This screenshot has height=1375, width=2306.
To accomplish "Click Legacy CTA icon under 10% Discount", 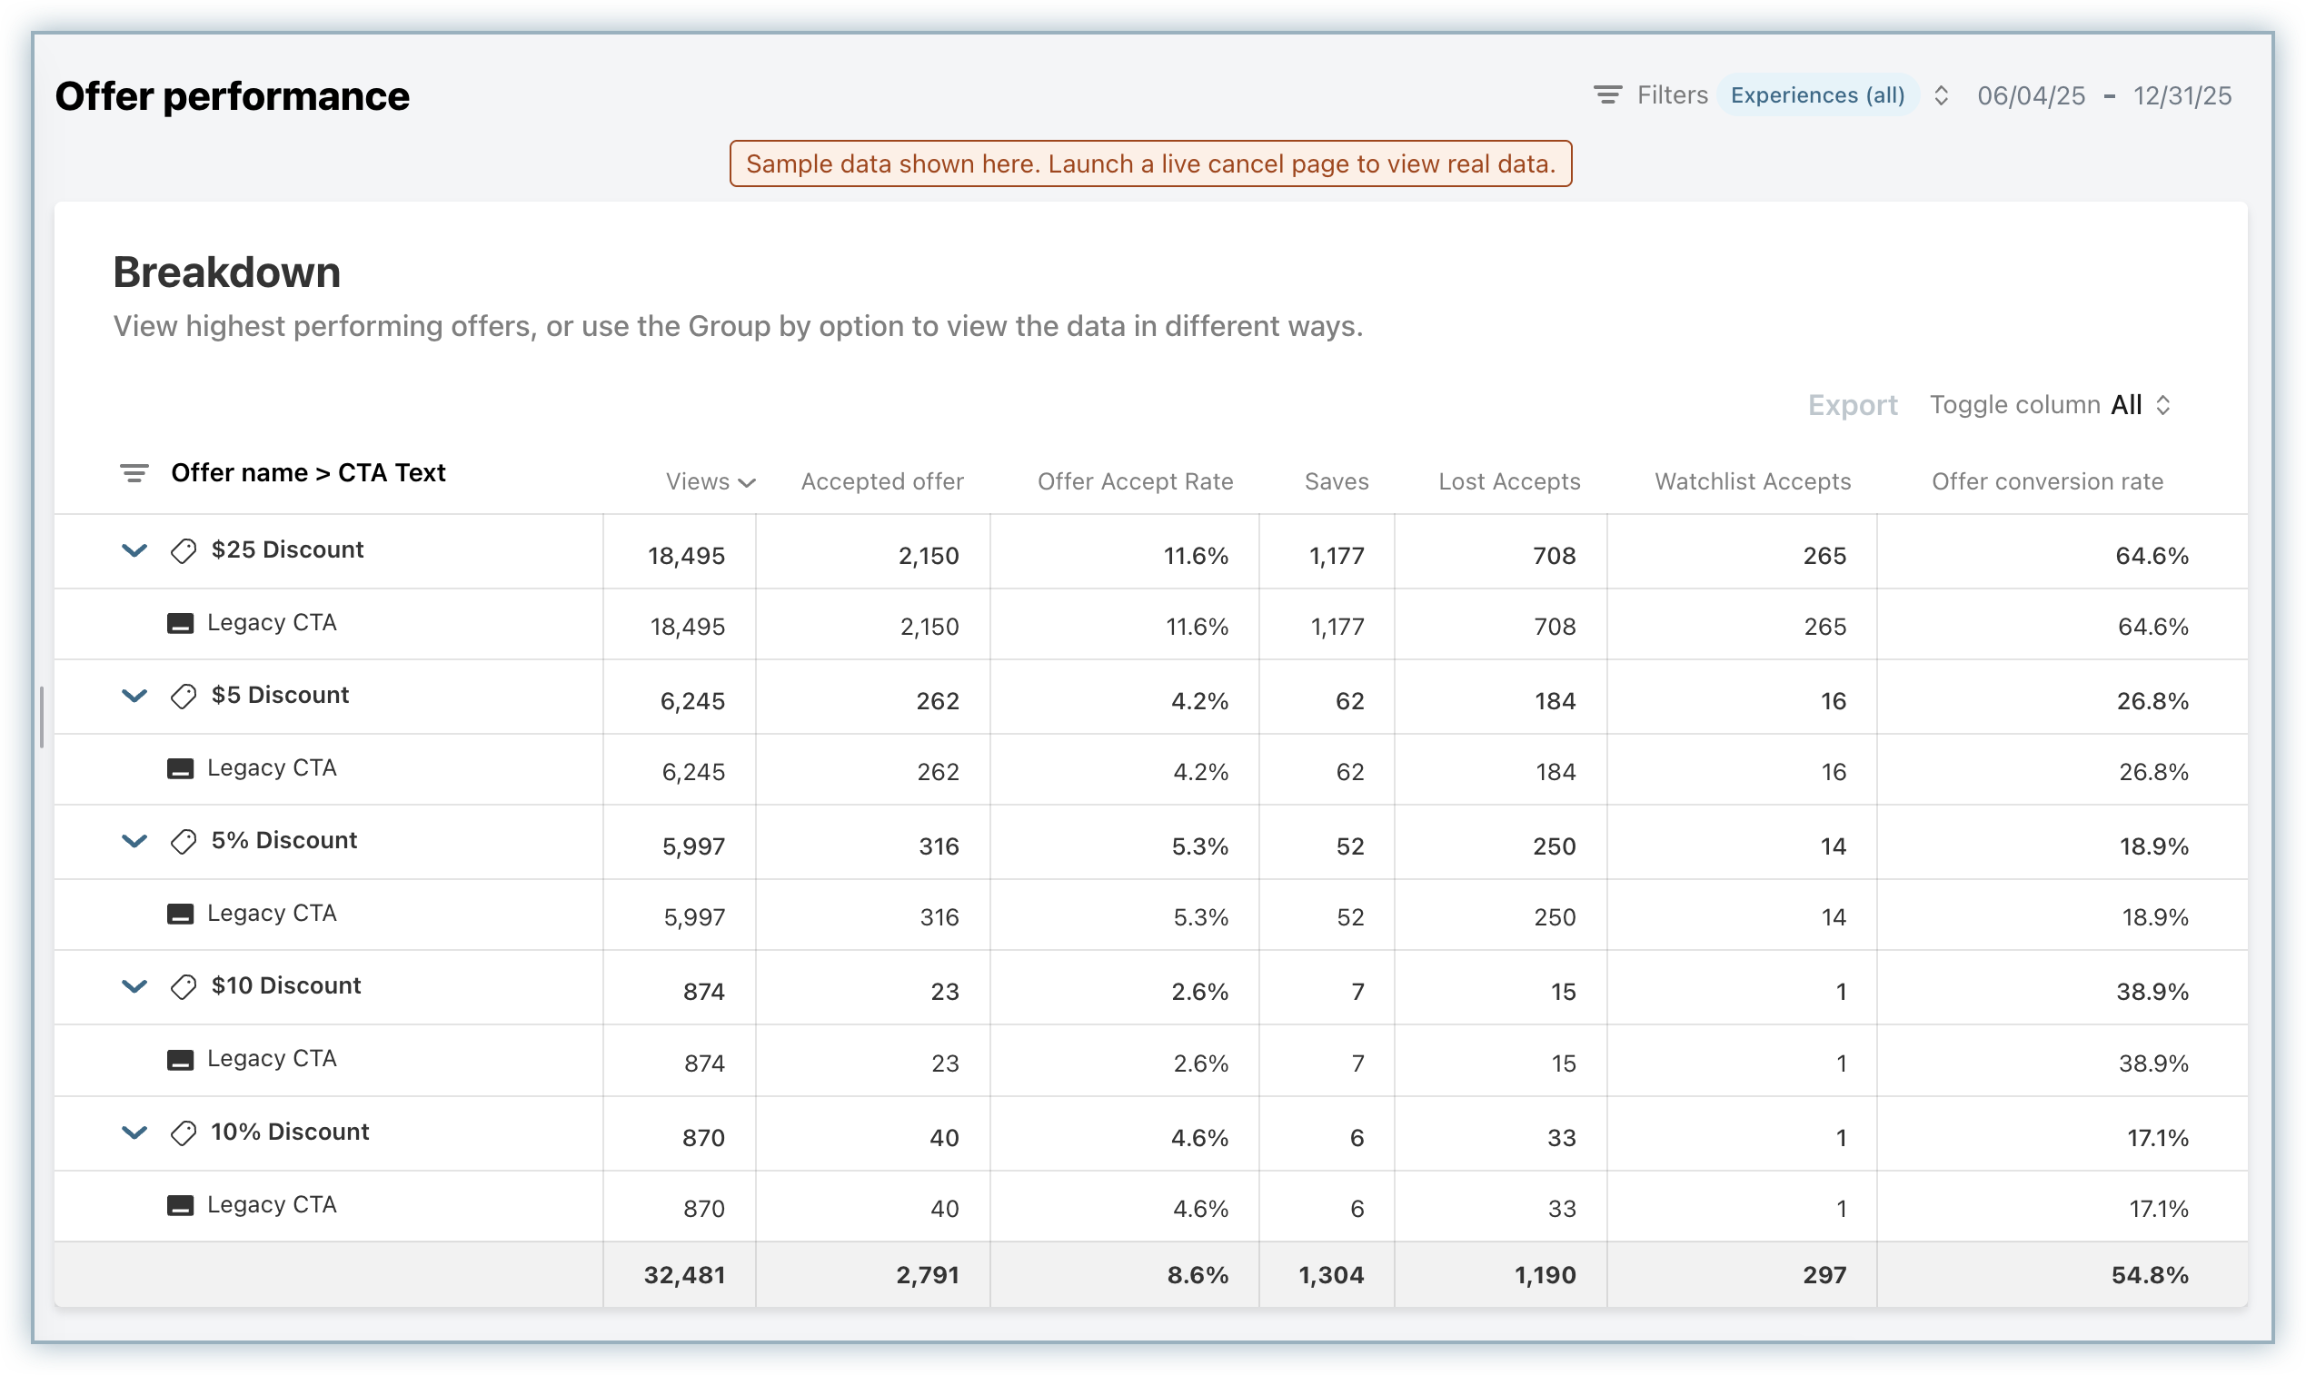I will [180, 1205].
